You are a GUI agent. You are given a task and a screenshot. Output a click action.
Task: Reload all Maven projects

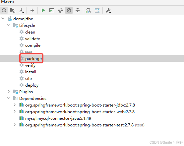coord(4,10)
